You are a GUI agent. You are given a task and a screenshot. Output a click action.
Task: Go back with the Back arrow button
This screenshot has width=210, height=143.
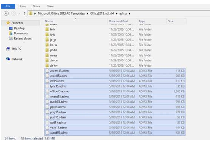pyautogui.click(x=6, y=13)
